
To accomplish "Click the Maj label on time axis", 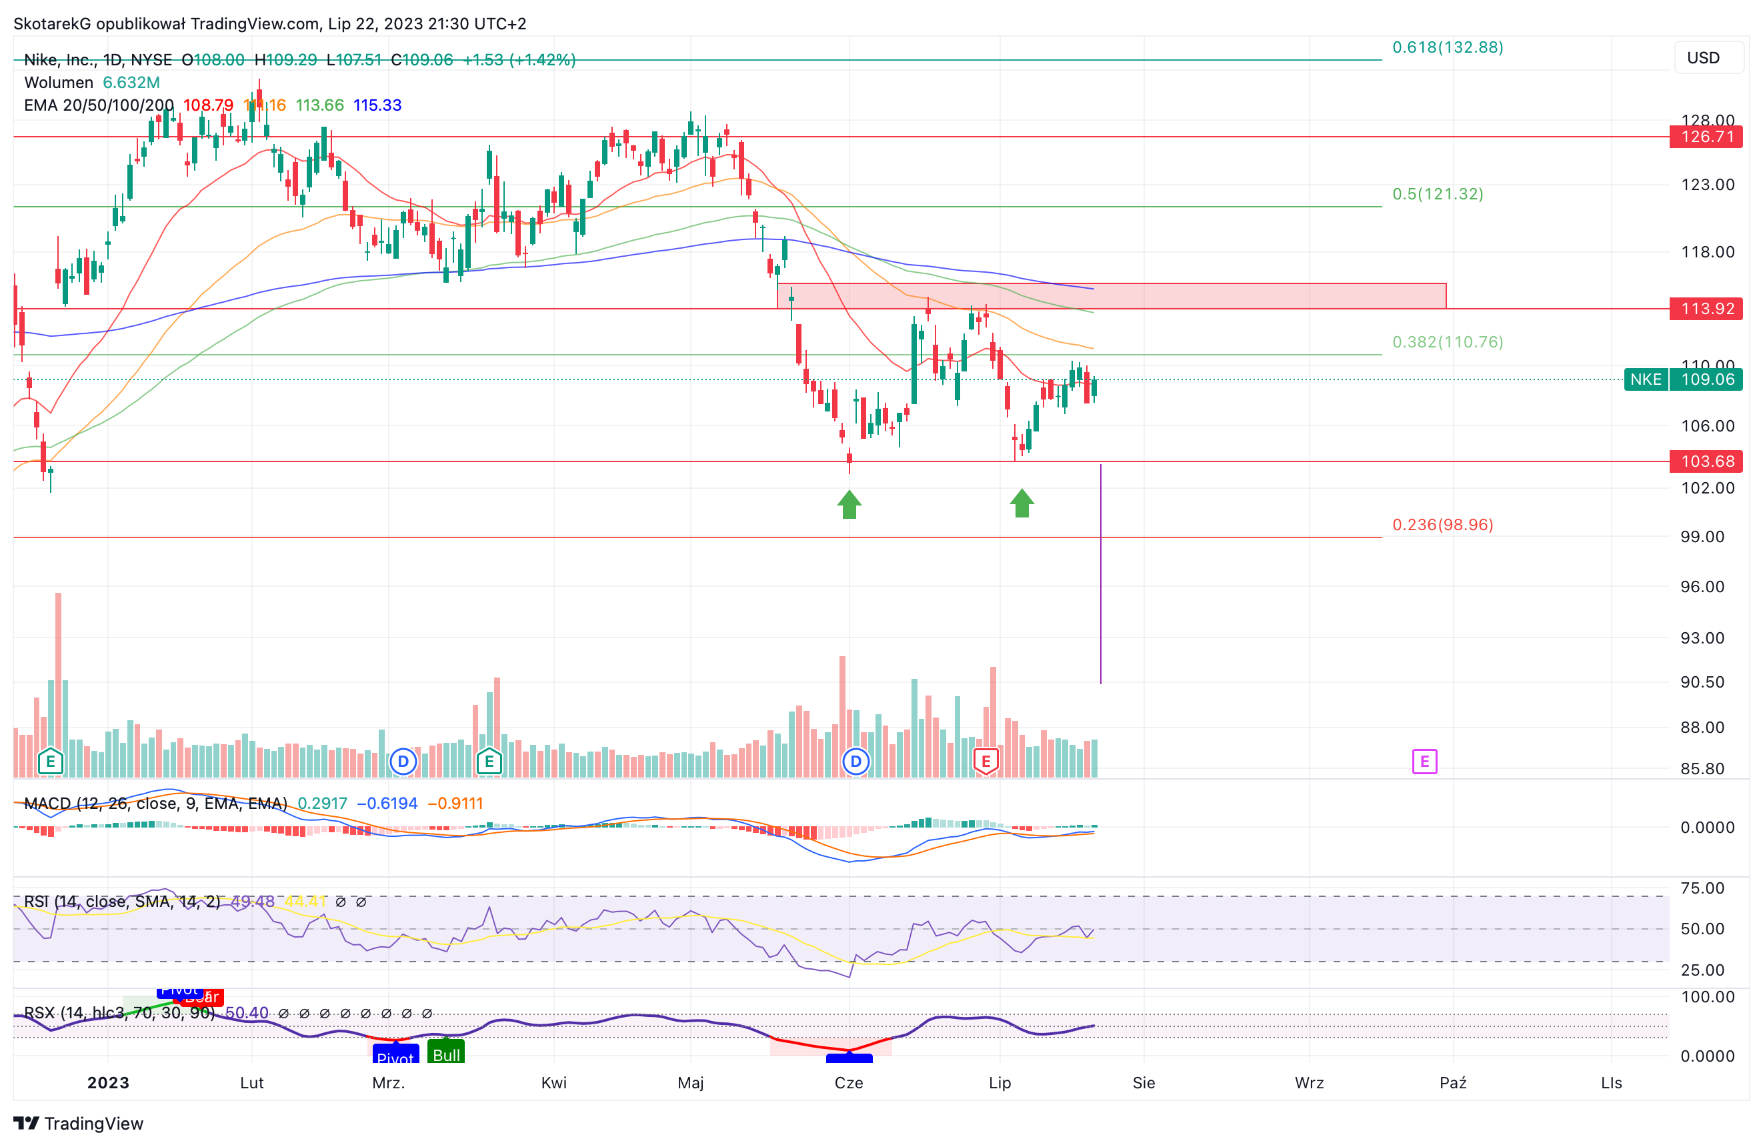I will (x=690, y=1082).
